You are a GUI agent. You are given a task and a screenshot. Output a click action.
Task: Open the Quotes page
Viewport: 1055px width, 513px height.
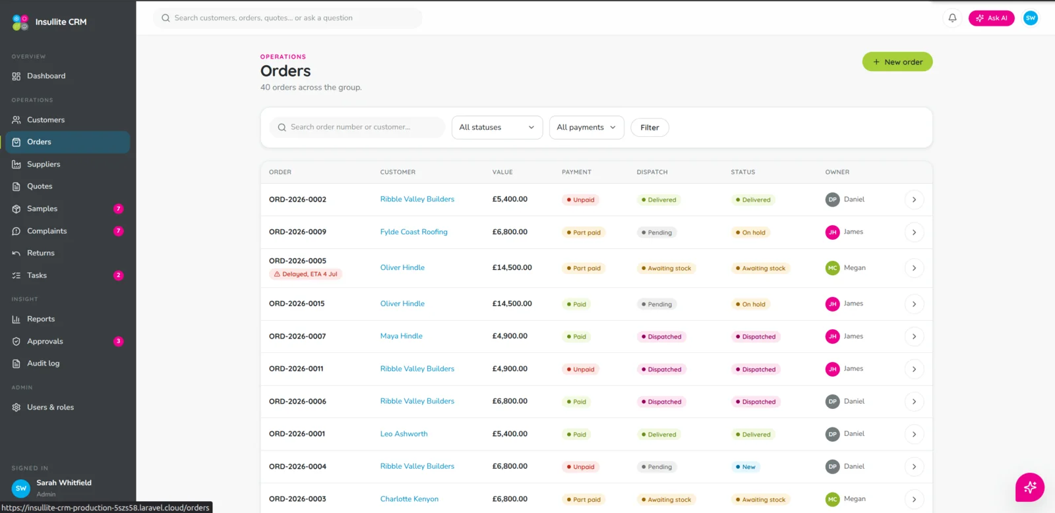pos(67,186)
